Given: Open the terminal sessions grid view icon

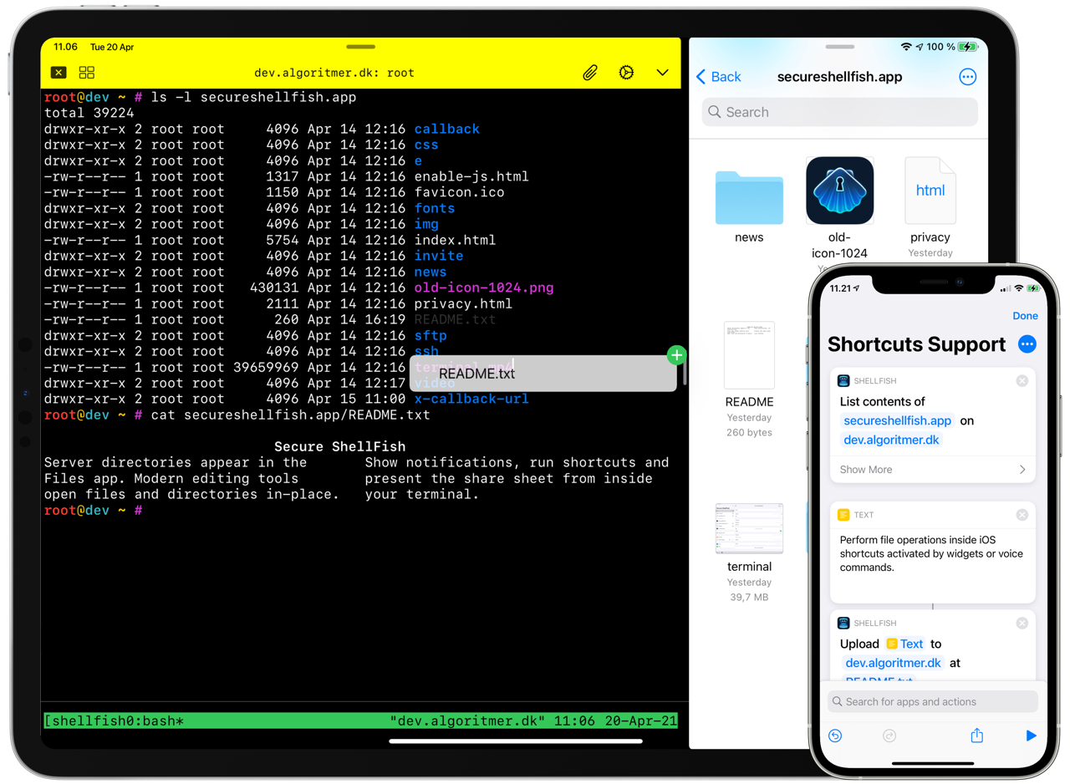Looking at the screenshot, I should pos(87,73).
